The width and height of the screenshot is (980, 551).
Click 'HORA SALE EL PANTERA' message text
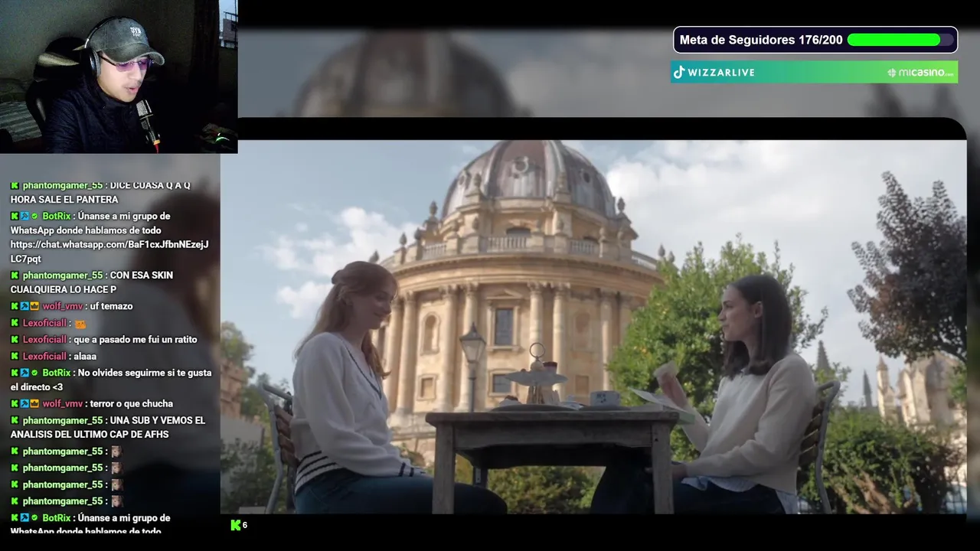pos(64,200)
